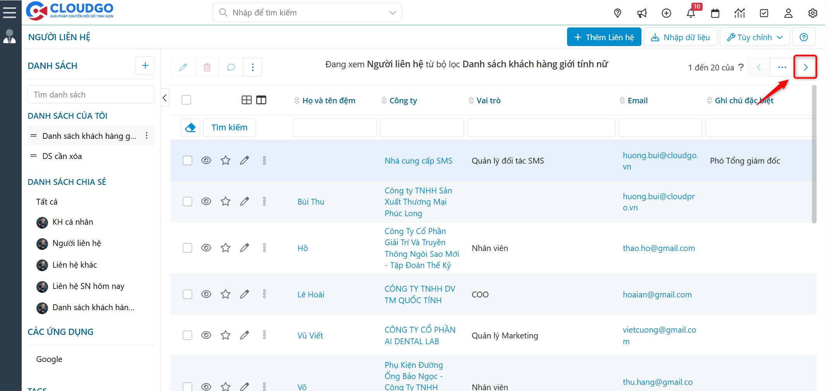Click the comment bubble icon in toolbar

[x=231, y=67]
